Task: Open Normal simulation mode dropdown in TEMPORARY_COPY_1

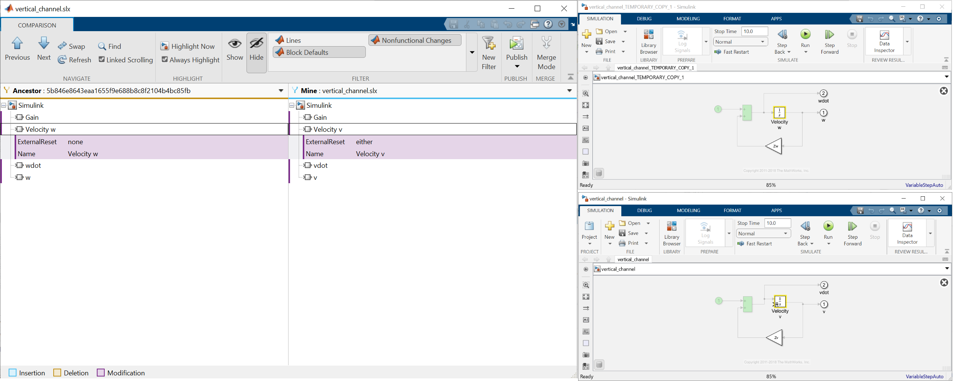Action: (x=740, y=42)
